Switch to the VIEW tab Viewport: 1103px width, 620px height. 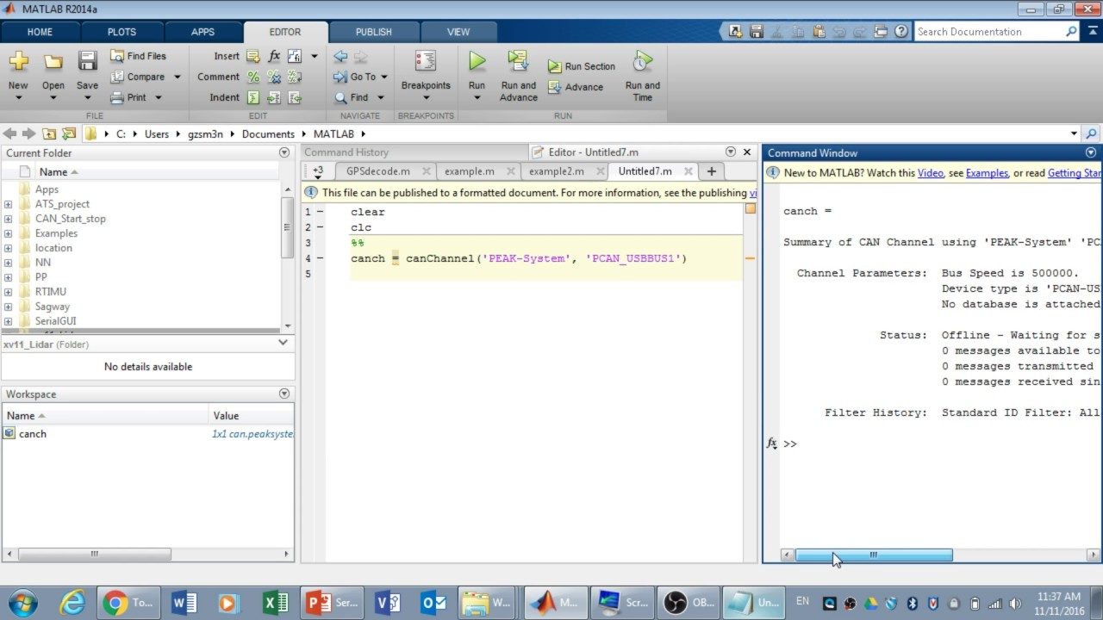pos(458,32)
